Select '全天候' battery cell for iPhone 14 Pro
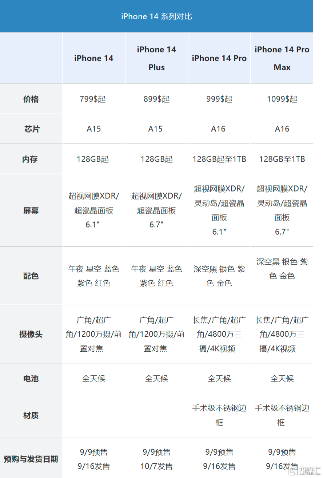The width and height of the screenshot is (323, 478). pyautogui.click(x=219, y=379)
